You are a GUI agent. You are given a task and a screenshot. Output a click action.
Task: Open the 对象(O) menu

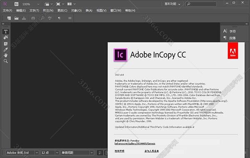[x=76, y=10]
